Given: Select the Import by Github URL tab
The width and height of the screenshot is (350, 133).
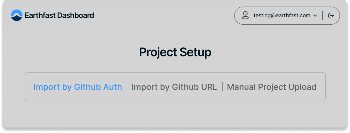Looking at the screenshot, I should (x=174, y=87).
